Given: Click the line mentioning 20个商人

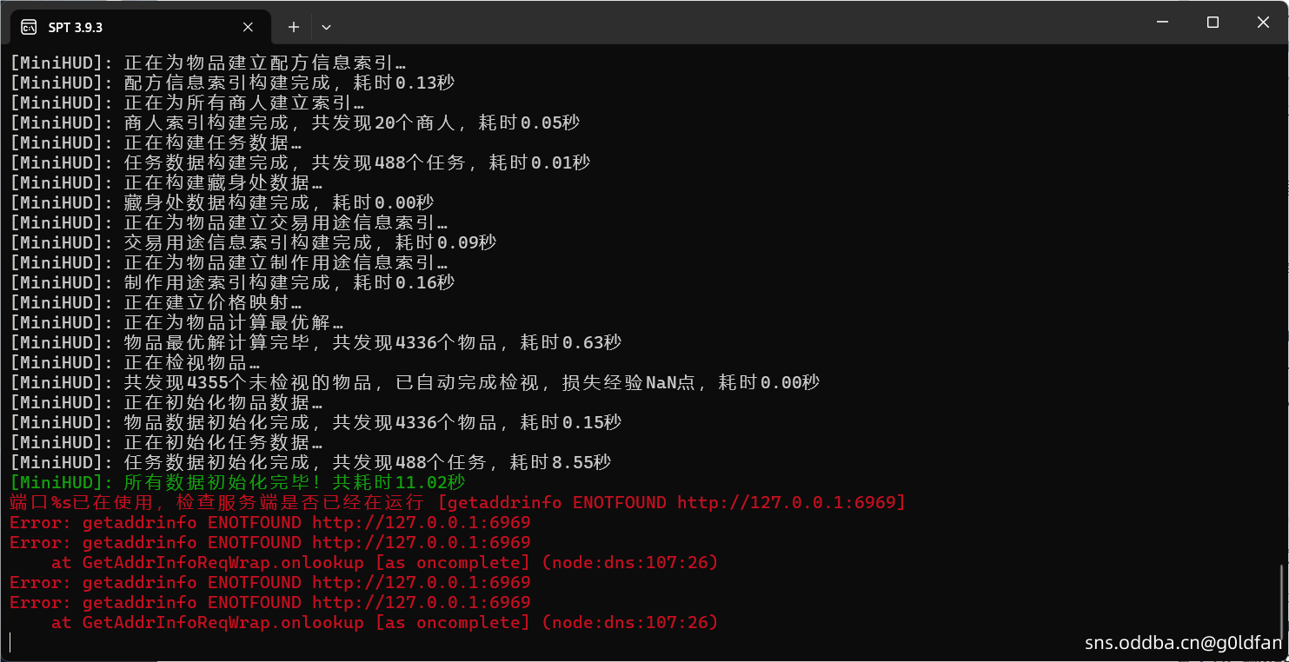Looking at the screenshot, I should (295, 122).
